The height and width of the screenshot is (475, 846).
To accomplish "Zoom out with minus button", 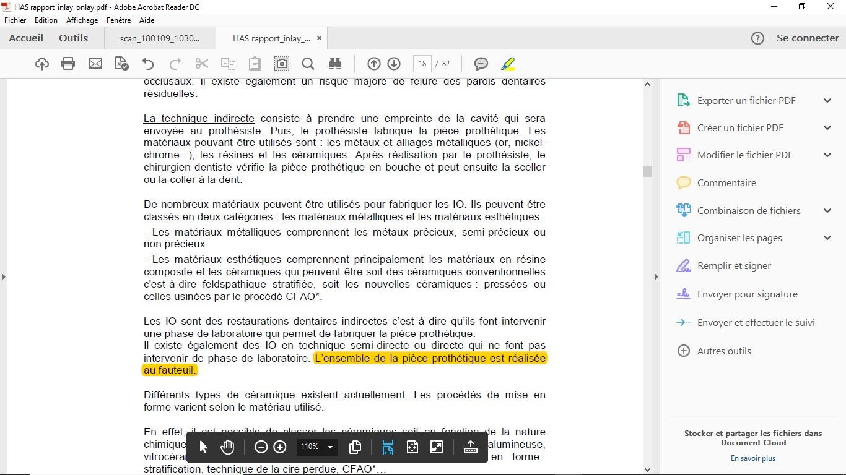I will (x=261, y=447).
